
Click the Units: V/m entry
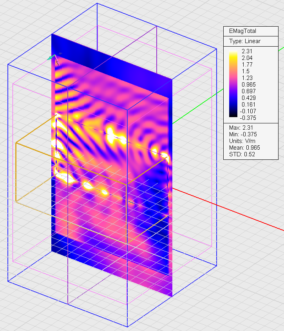[x=242, y=141]
